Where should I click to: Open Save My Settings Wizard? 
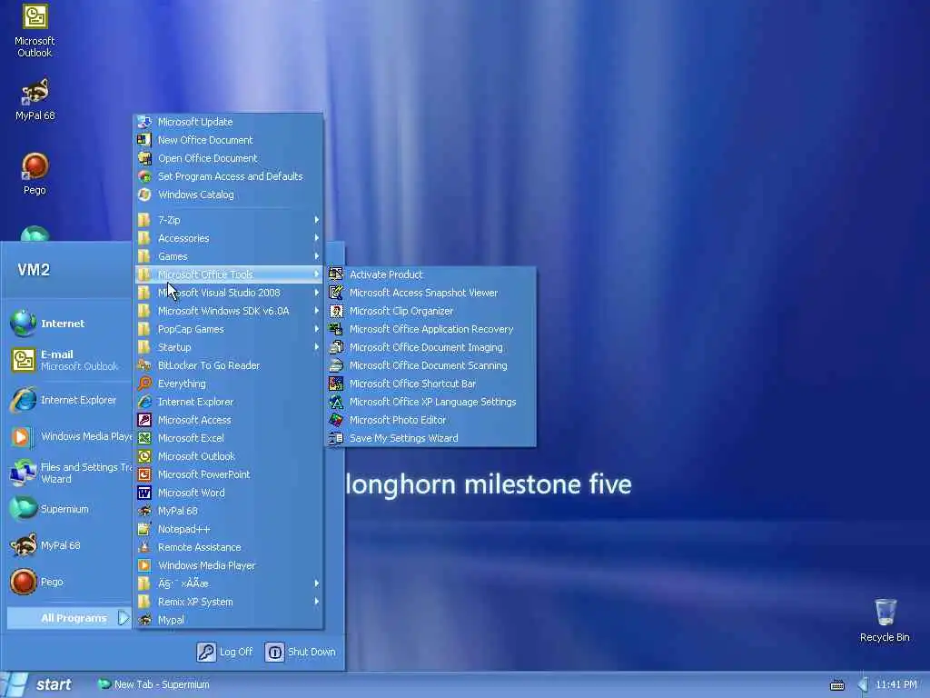click(x=431, y=438)
